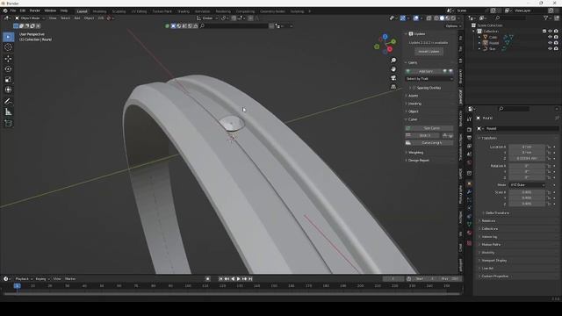Jump to the timeline start frame
Screen dimensions: 562x316
[220, 279]
